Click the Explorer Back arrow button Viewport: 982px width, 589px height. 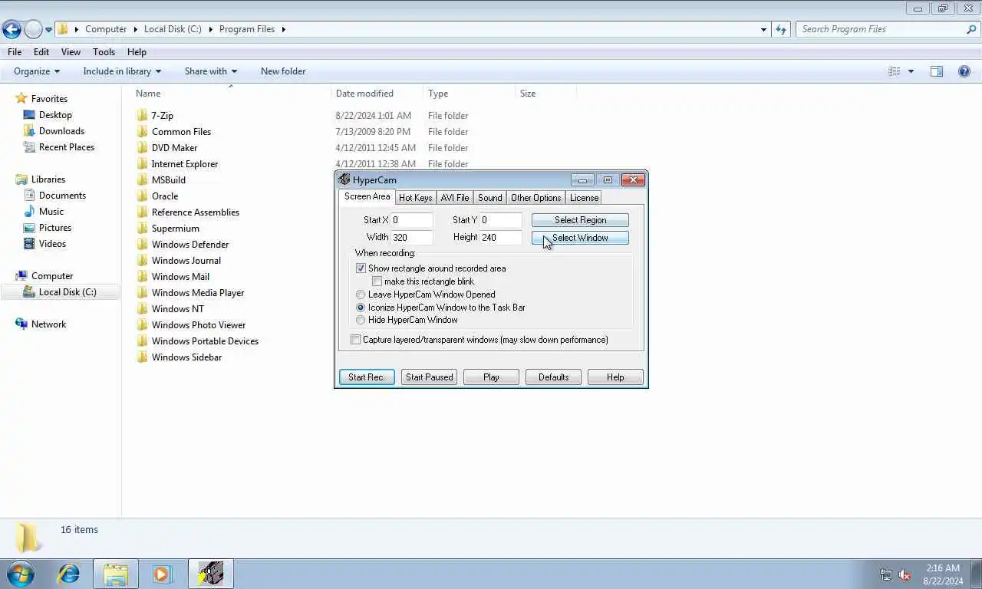[12, 29]
